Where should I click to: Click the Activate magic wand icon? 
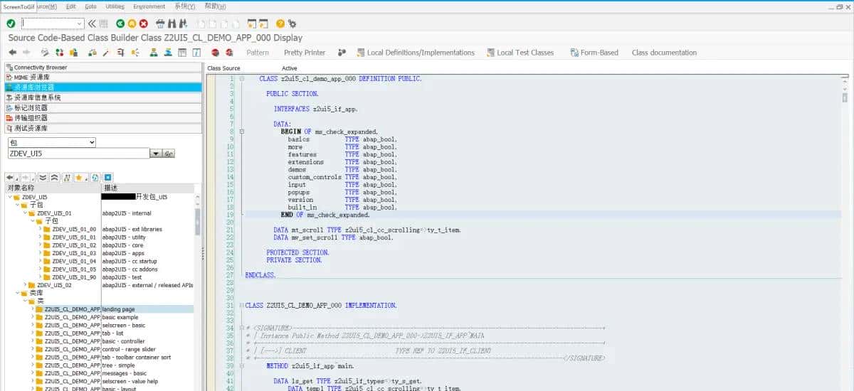pos(105,52)
